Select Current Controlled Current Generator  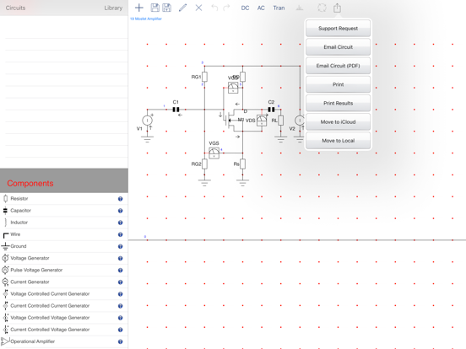click(x=64, y=306)
